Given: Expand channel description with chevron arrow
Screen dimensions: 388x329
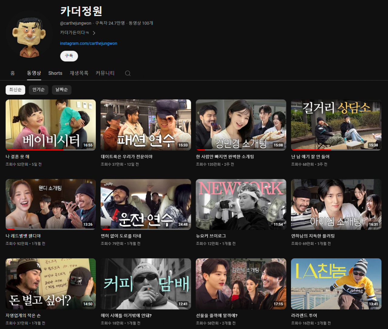Looking at the screenshot, I should (94, 33).
